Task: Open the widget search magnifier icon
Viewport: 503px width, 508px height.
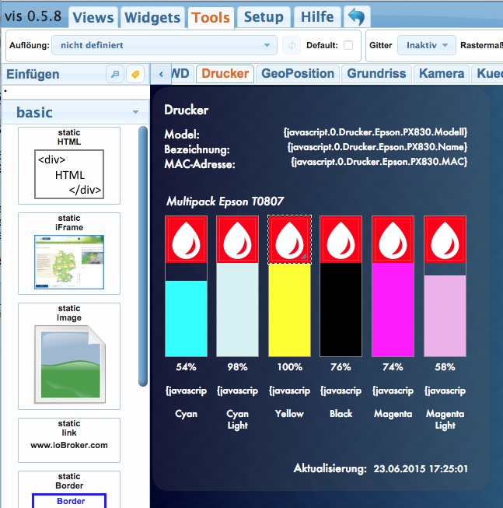Action: (x=115, y=75)
